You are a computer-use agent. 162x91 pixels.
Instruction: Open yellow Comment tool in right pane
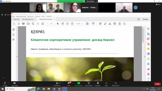(x=148, y=49)
